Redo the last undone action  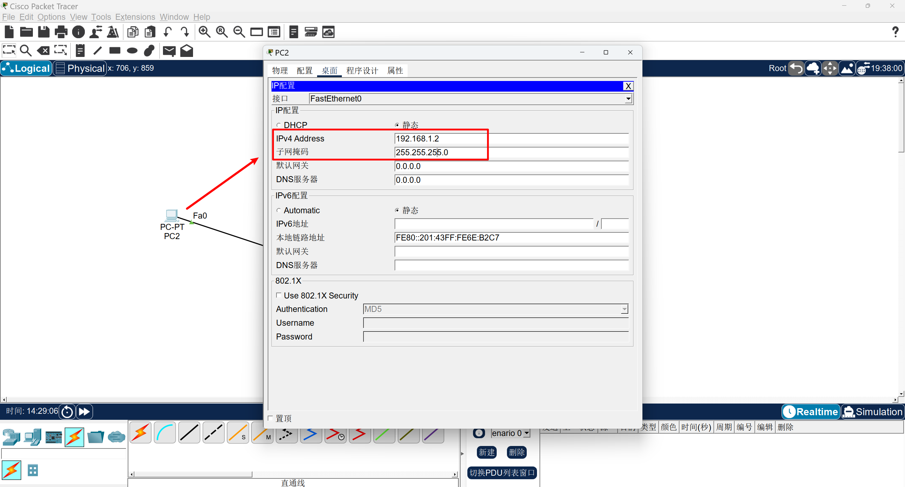[185, 32]
